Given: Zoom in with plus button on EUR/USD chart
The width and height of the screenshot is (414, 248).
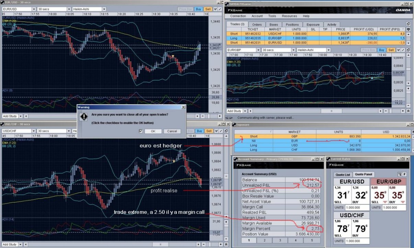Looking at the screenshot, I should tap(220, 116).
